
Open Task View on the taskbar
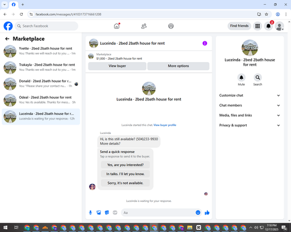[x=16, y=227]
